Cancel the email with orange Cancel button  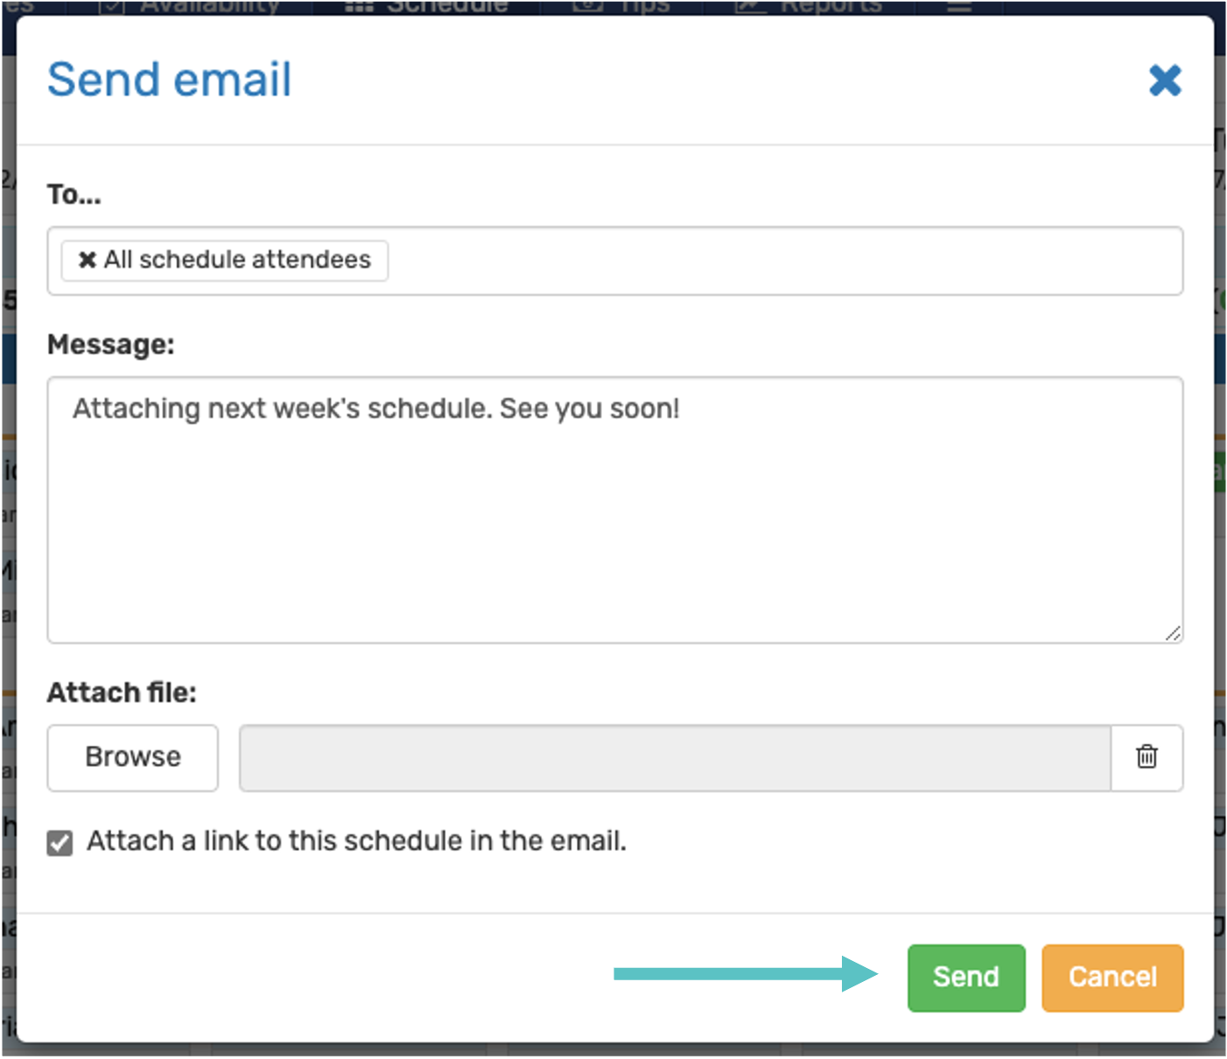pos(1112,978)
